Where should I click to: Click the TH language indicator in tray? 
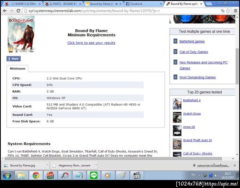pyautogui.click(x=193, y=175)
